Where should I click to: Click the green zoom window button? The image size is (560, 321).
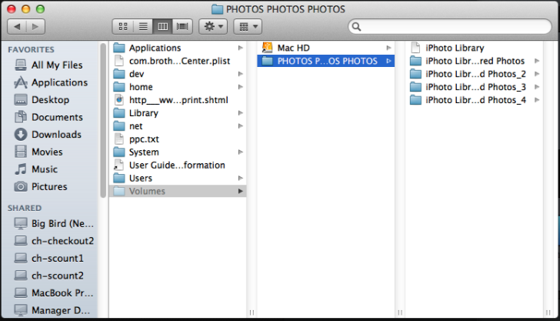[40, 9]
